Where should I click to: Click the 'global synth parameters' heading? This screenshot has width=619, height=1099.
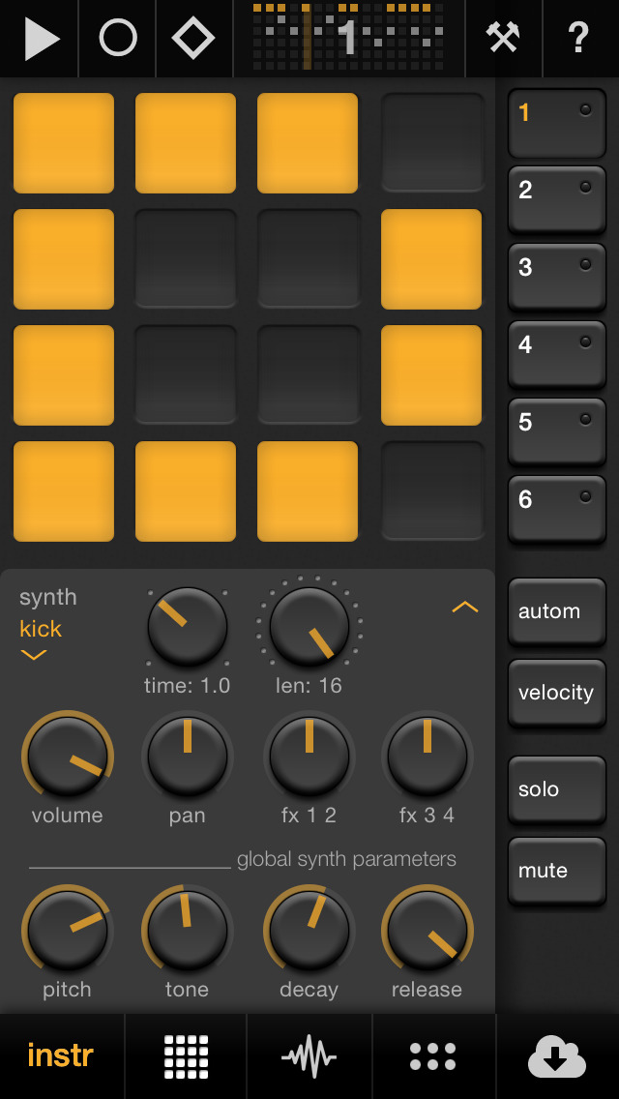(346, 859)
